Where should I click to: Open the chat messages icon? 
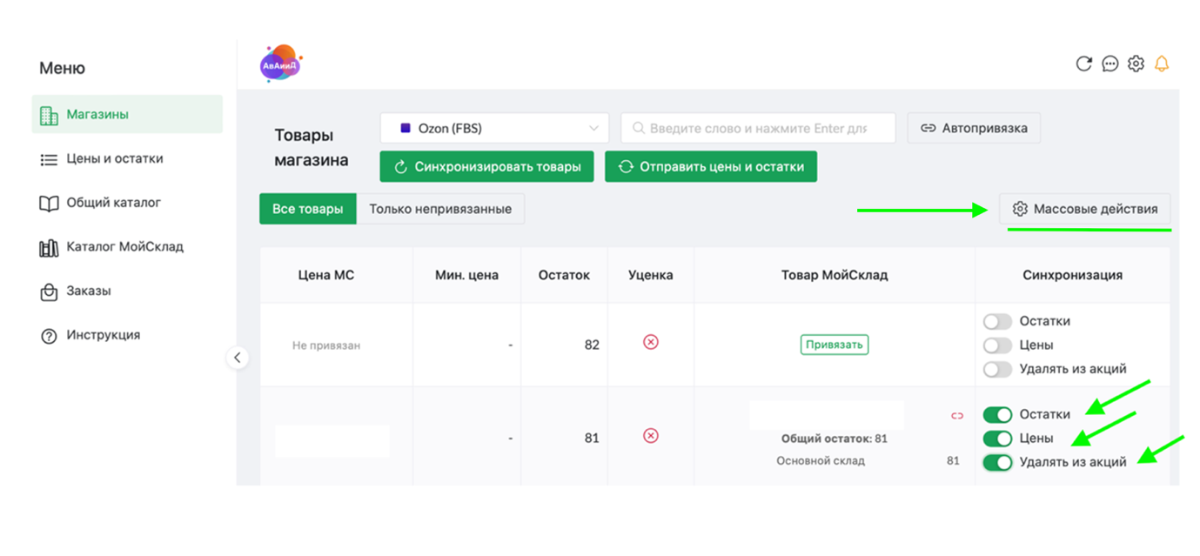[x=1109, y=64]
